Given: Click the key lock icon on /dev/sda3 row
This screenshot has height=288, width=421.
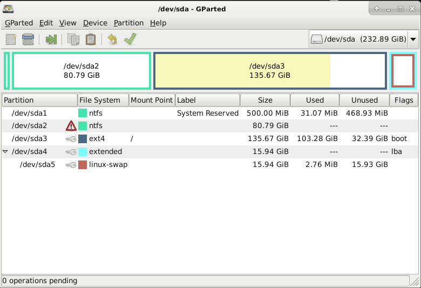Looking at the screenshot, I should (71, 139).
